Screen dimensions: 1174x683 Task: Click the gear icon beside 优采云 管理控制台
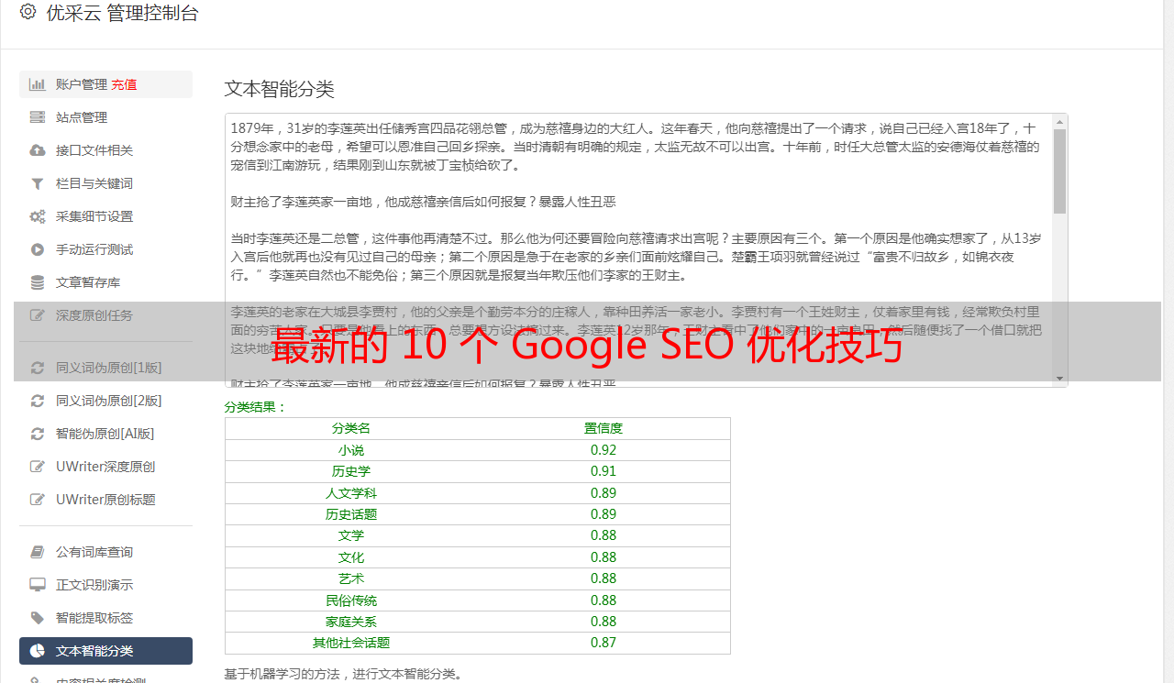28,13
